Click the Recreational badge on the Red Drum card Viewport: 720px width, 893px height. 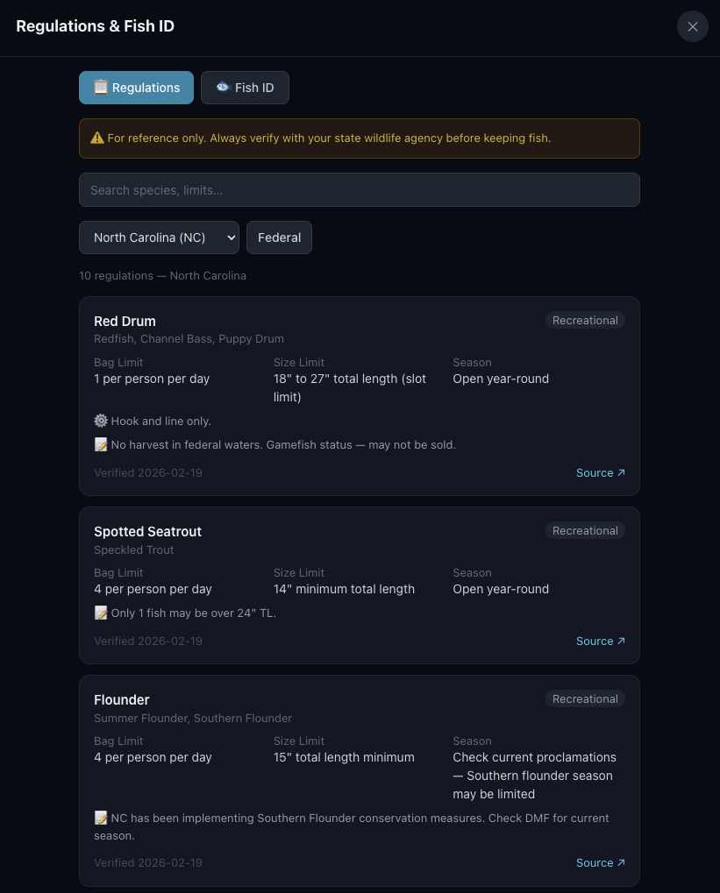point(585,320)
